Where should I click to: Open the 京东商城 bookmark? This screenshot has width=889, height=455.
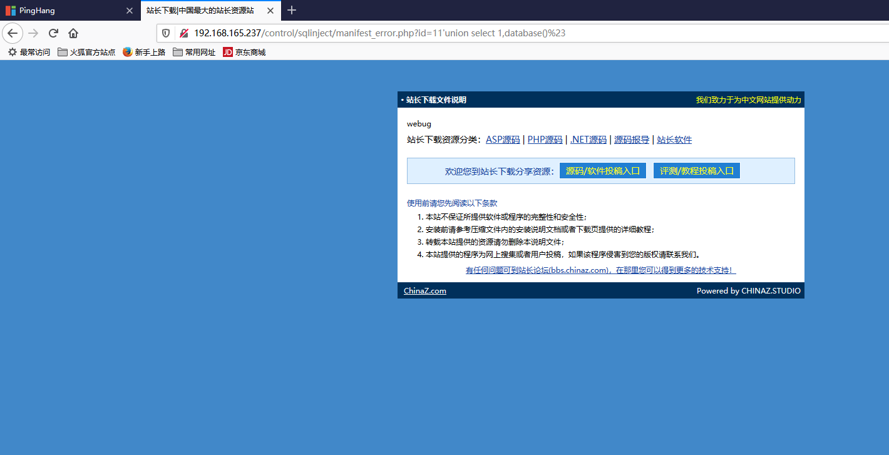point(244,53)
